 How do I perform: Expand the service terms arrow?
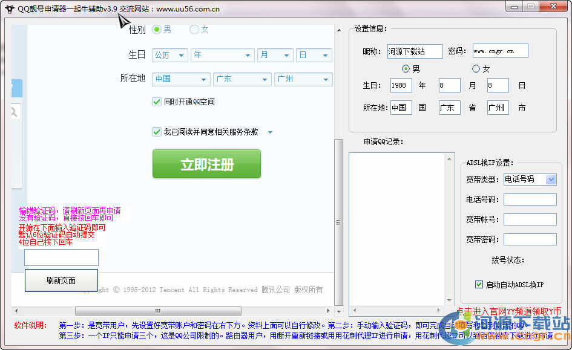tap(270, 132)
